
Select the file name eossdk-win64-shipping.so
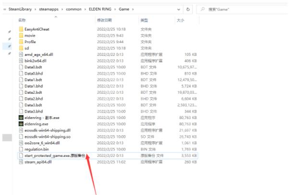click(x=48, y=137)
